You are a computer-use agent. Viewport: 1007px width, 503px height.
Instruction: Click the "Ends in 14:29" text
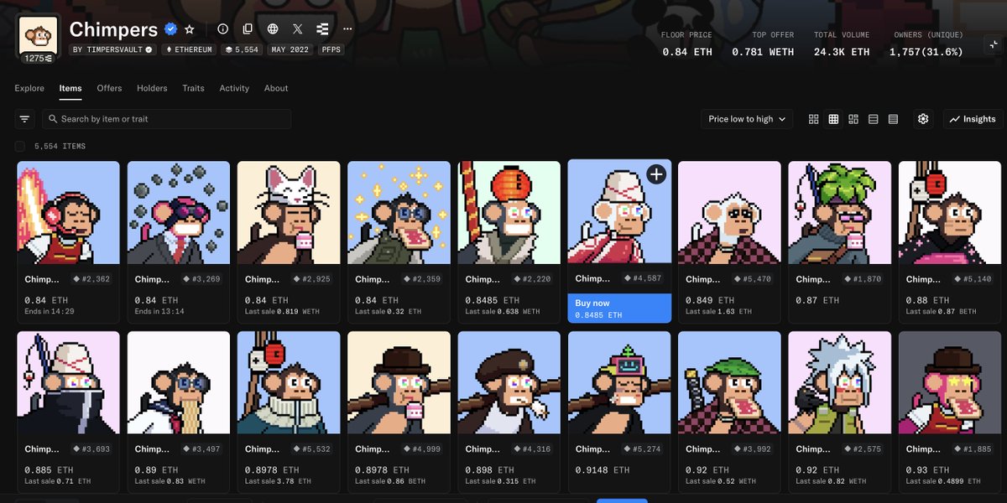tap(50, 311)
